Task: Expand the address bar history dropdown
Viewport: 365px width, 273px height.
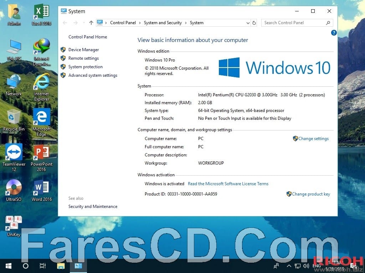Action: 248,23
